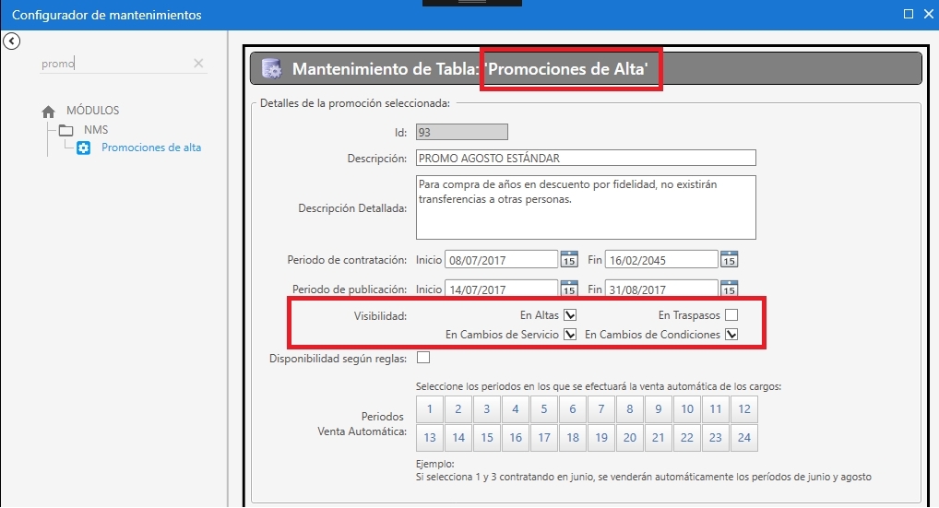Toggle En Cambios de Servicio checkbox
This screenshot has width=939, height=508.
[570, 334]
